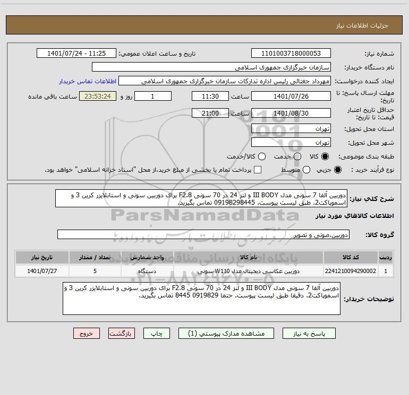This screenshot has height=395, width=409.
Task: Click the announcement date field 1401/07/24 - 11:25
Action: pyautogui.click(x=76, y=53)
